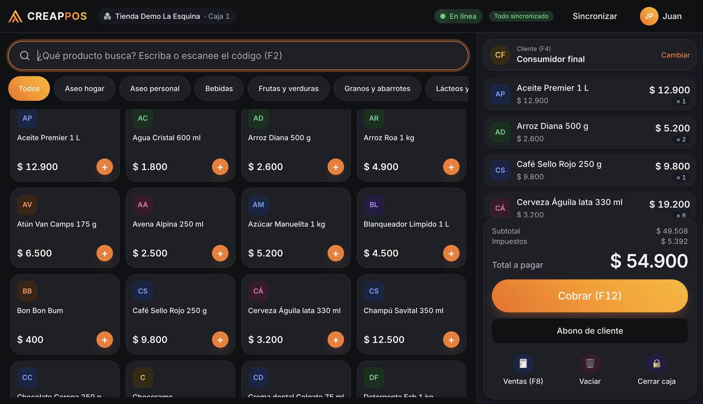
Task: Add Arroz Diana 500 g product plus button
Action: 336,167
